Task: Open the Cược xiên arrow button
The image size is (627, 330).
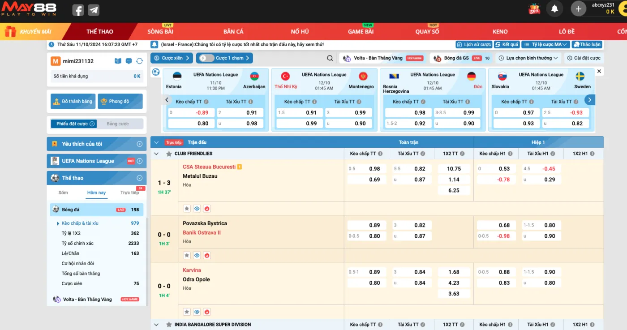Action: (172, 58)
